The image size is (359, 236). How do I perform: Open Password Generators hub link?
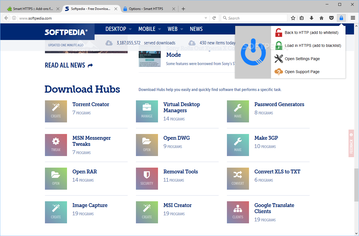279,104
